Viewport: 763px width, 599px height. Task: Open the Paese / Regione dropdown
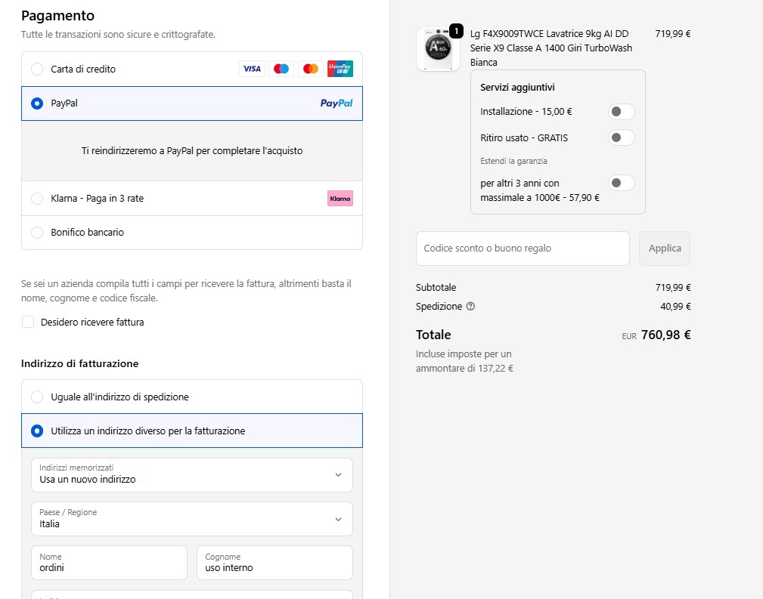(192, 519)
